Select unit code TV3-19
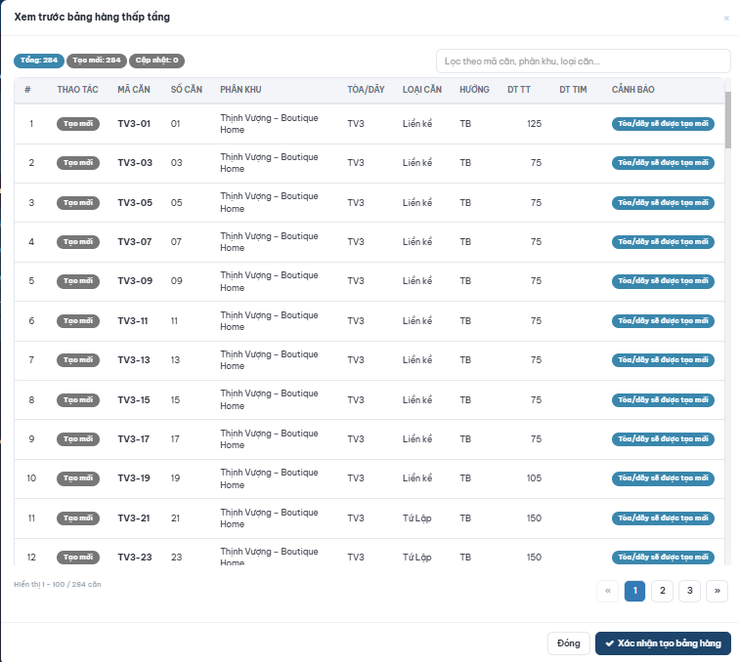 pos(133,478)
